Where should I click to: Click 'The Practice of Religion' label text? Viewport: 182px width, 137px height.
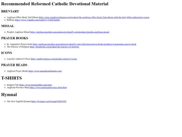point(18,47)
